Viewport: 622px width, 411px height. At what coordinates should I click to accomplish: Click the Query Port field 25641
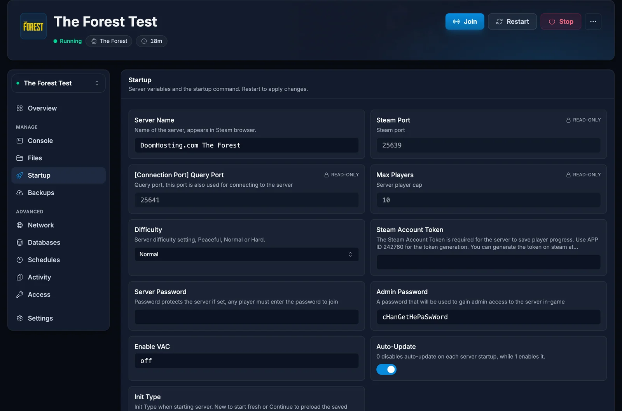click(246, 200)
